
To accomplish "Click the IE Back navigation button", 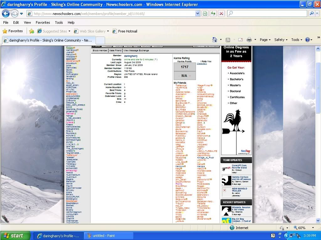I will (x=6, y=14).
